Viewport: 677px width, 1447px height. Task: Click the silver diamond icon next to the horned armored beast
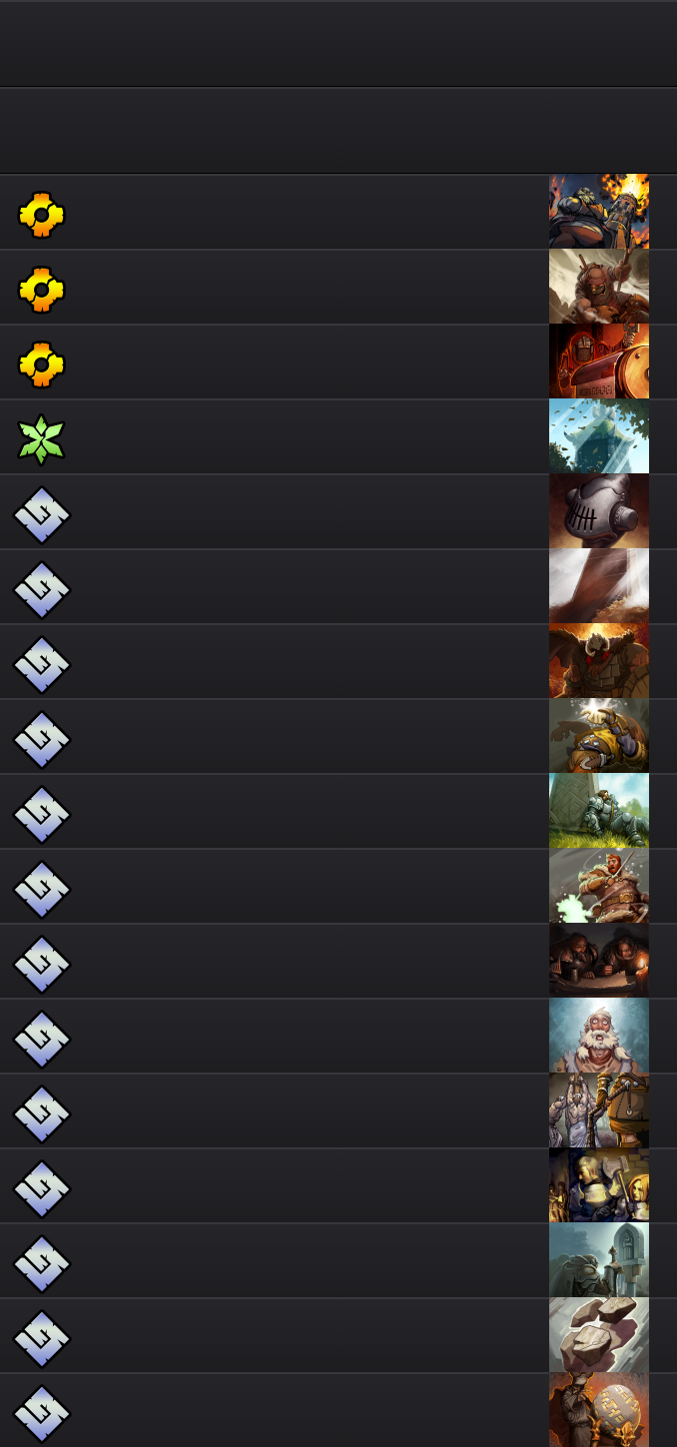(41, 665)
